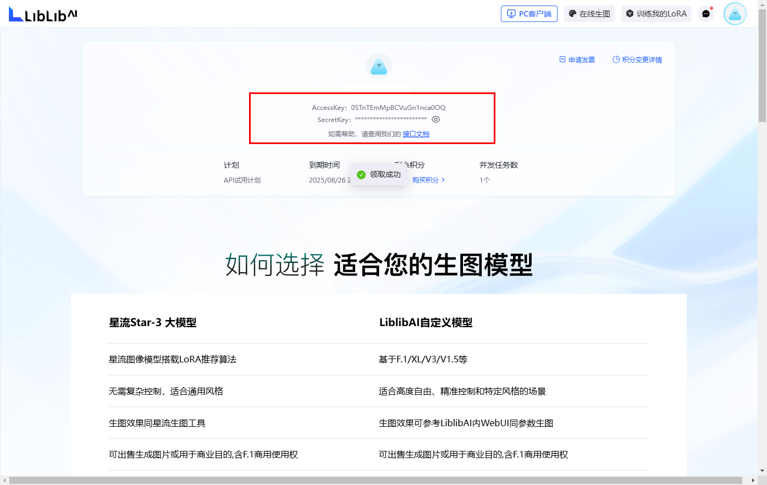Click the 计划 column label
Viewport: 767px width, 485px height.
coord(231,165)
